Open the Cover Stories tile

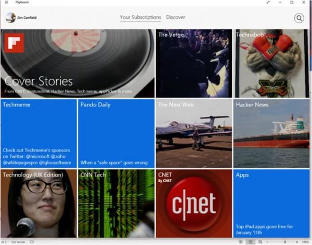click(77, 63)
